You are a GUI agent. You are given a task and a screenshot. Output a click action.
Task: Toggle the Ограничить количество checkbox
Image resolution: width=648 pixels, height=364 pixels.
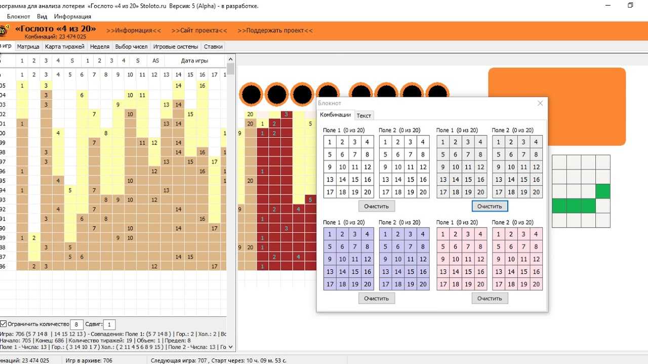tap(4, 324)
